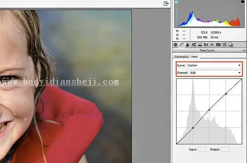This screenshot has height=163, width=247.
Task: Open the fx Effects panel
Action: click(x=212, y=45)
